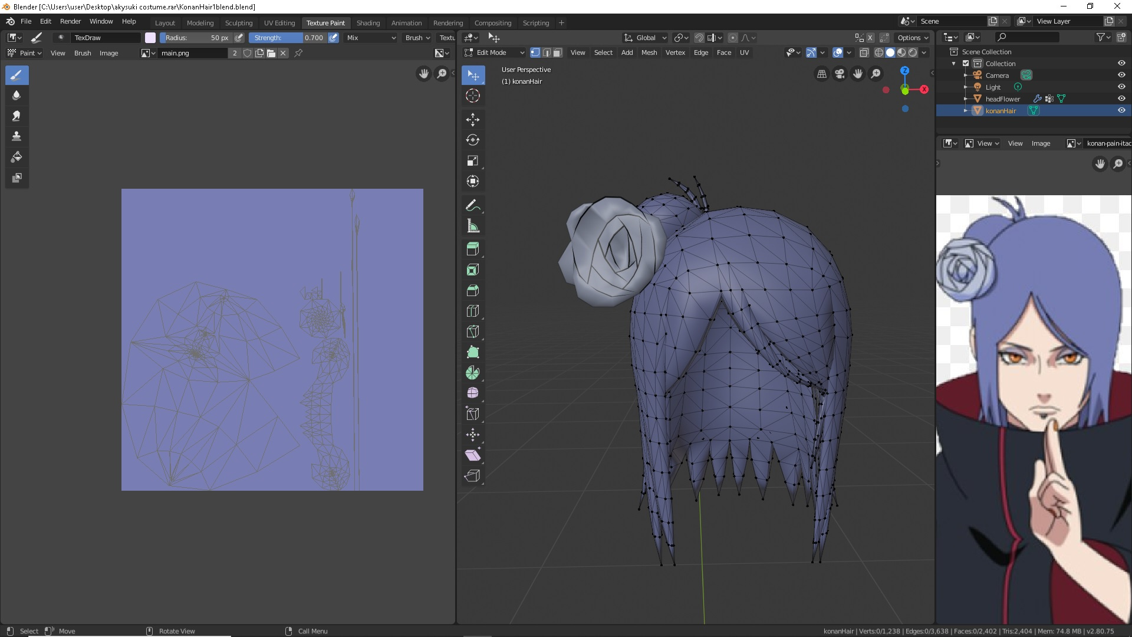
Task: Switch to the UV Editing workspace tab
Action: pyautogui.click(x=279, y=23)
